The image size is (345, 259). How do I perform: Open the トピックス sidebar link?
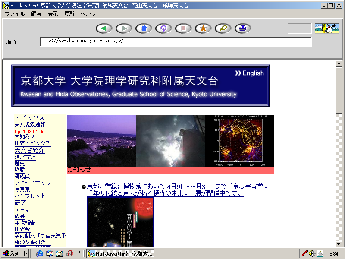click(29, 118)
